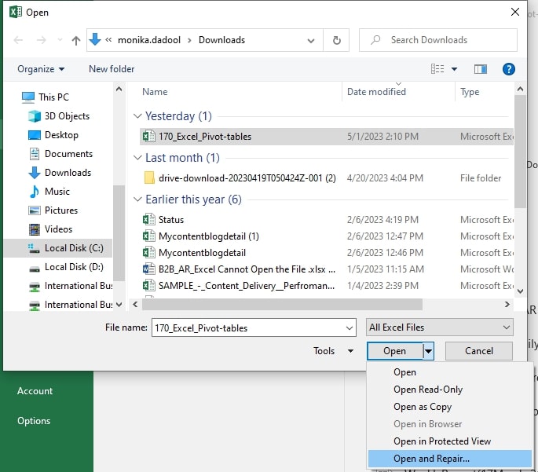Go up one folder level arrow

[76, 41]
